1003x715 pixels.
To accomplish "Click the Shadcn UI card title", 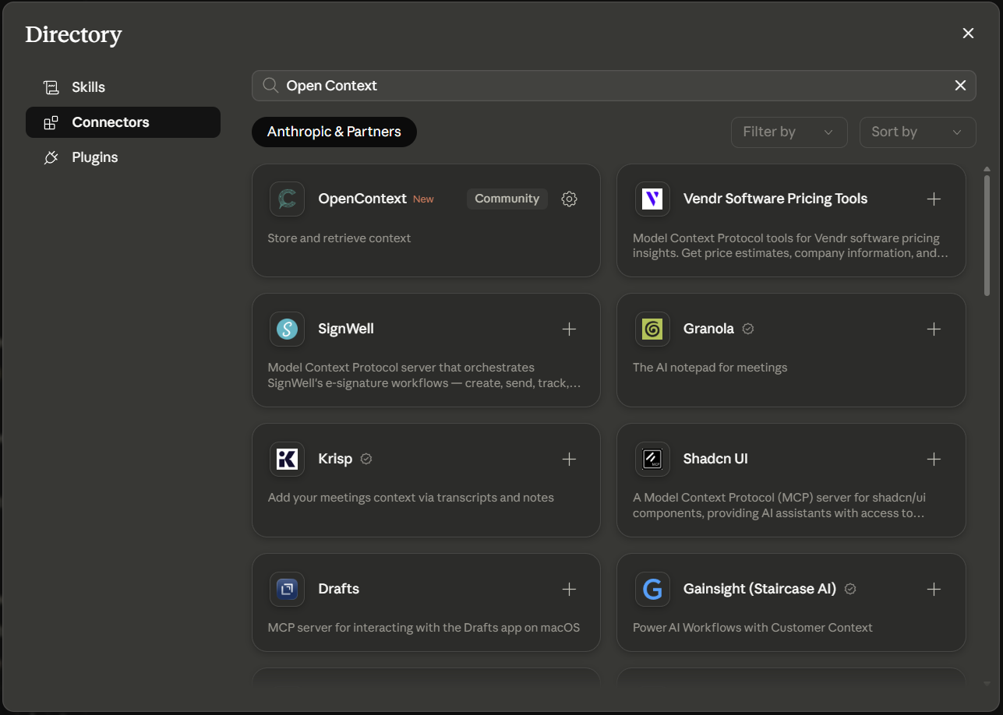I will [x=715, y=459].
